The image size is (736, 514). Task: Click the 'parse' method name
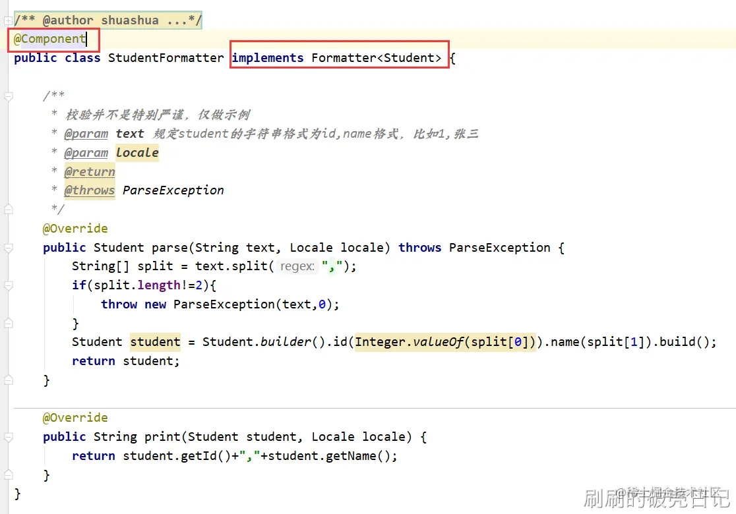tap(169, 248)
